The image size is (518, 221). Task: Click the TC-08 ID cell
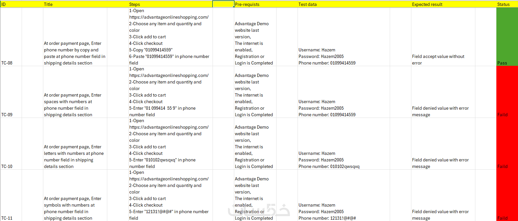coord(11,37)
